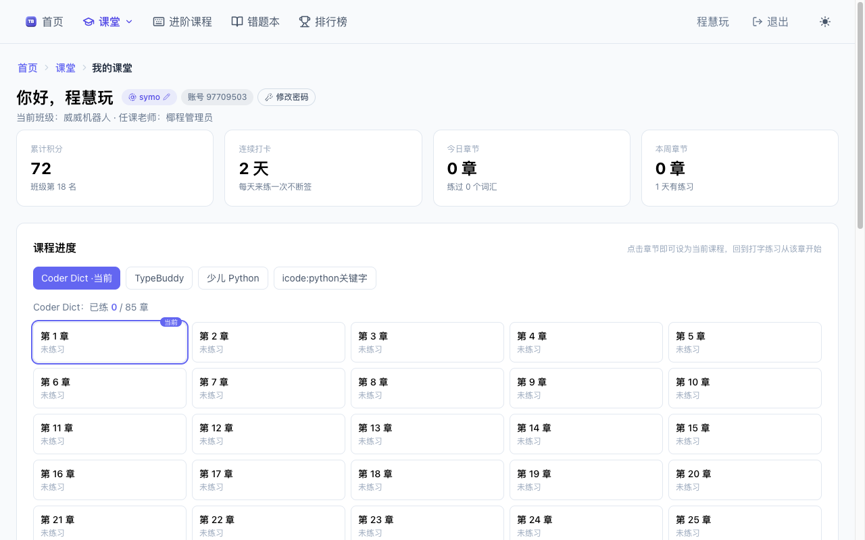
Task: Click 班级第 18 名 ranking text
Action: point(53,186)
